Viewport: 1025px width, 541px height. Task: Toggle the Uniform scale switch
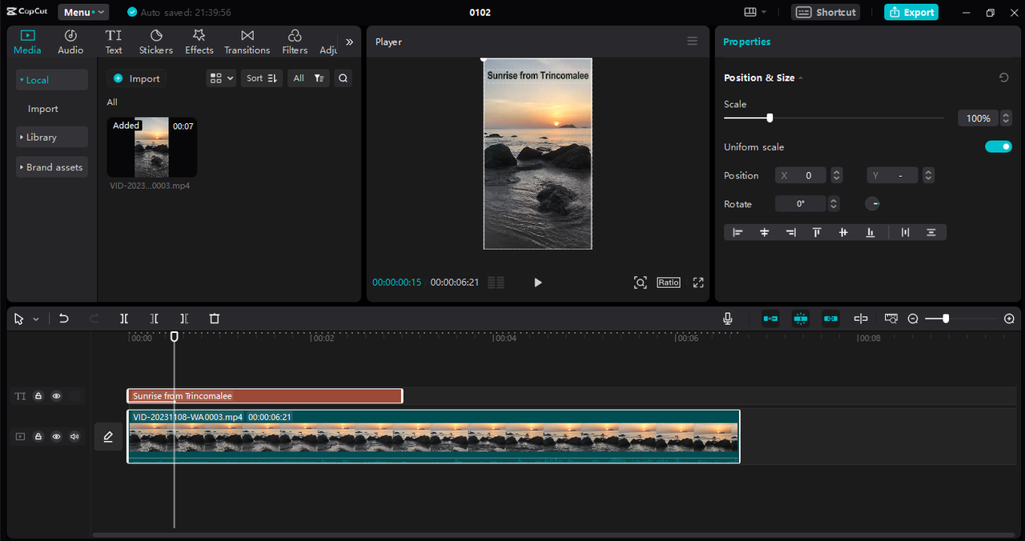[x=999, y=146]
